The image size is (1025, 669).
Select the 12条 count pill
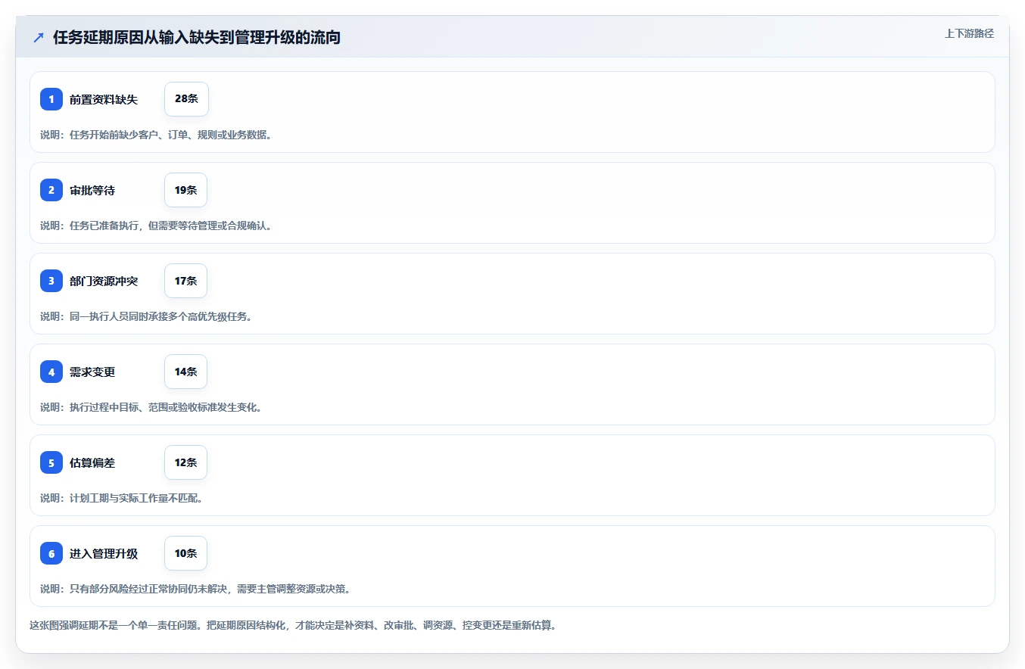(185, 462)
